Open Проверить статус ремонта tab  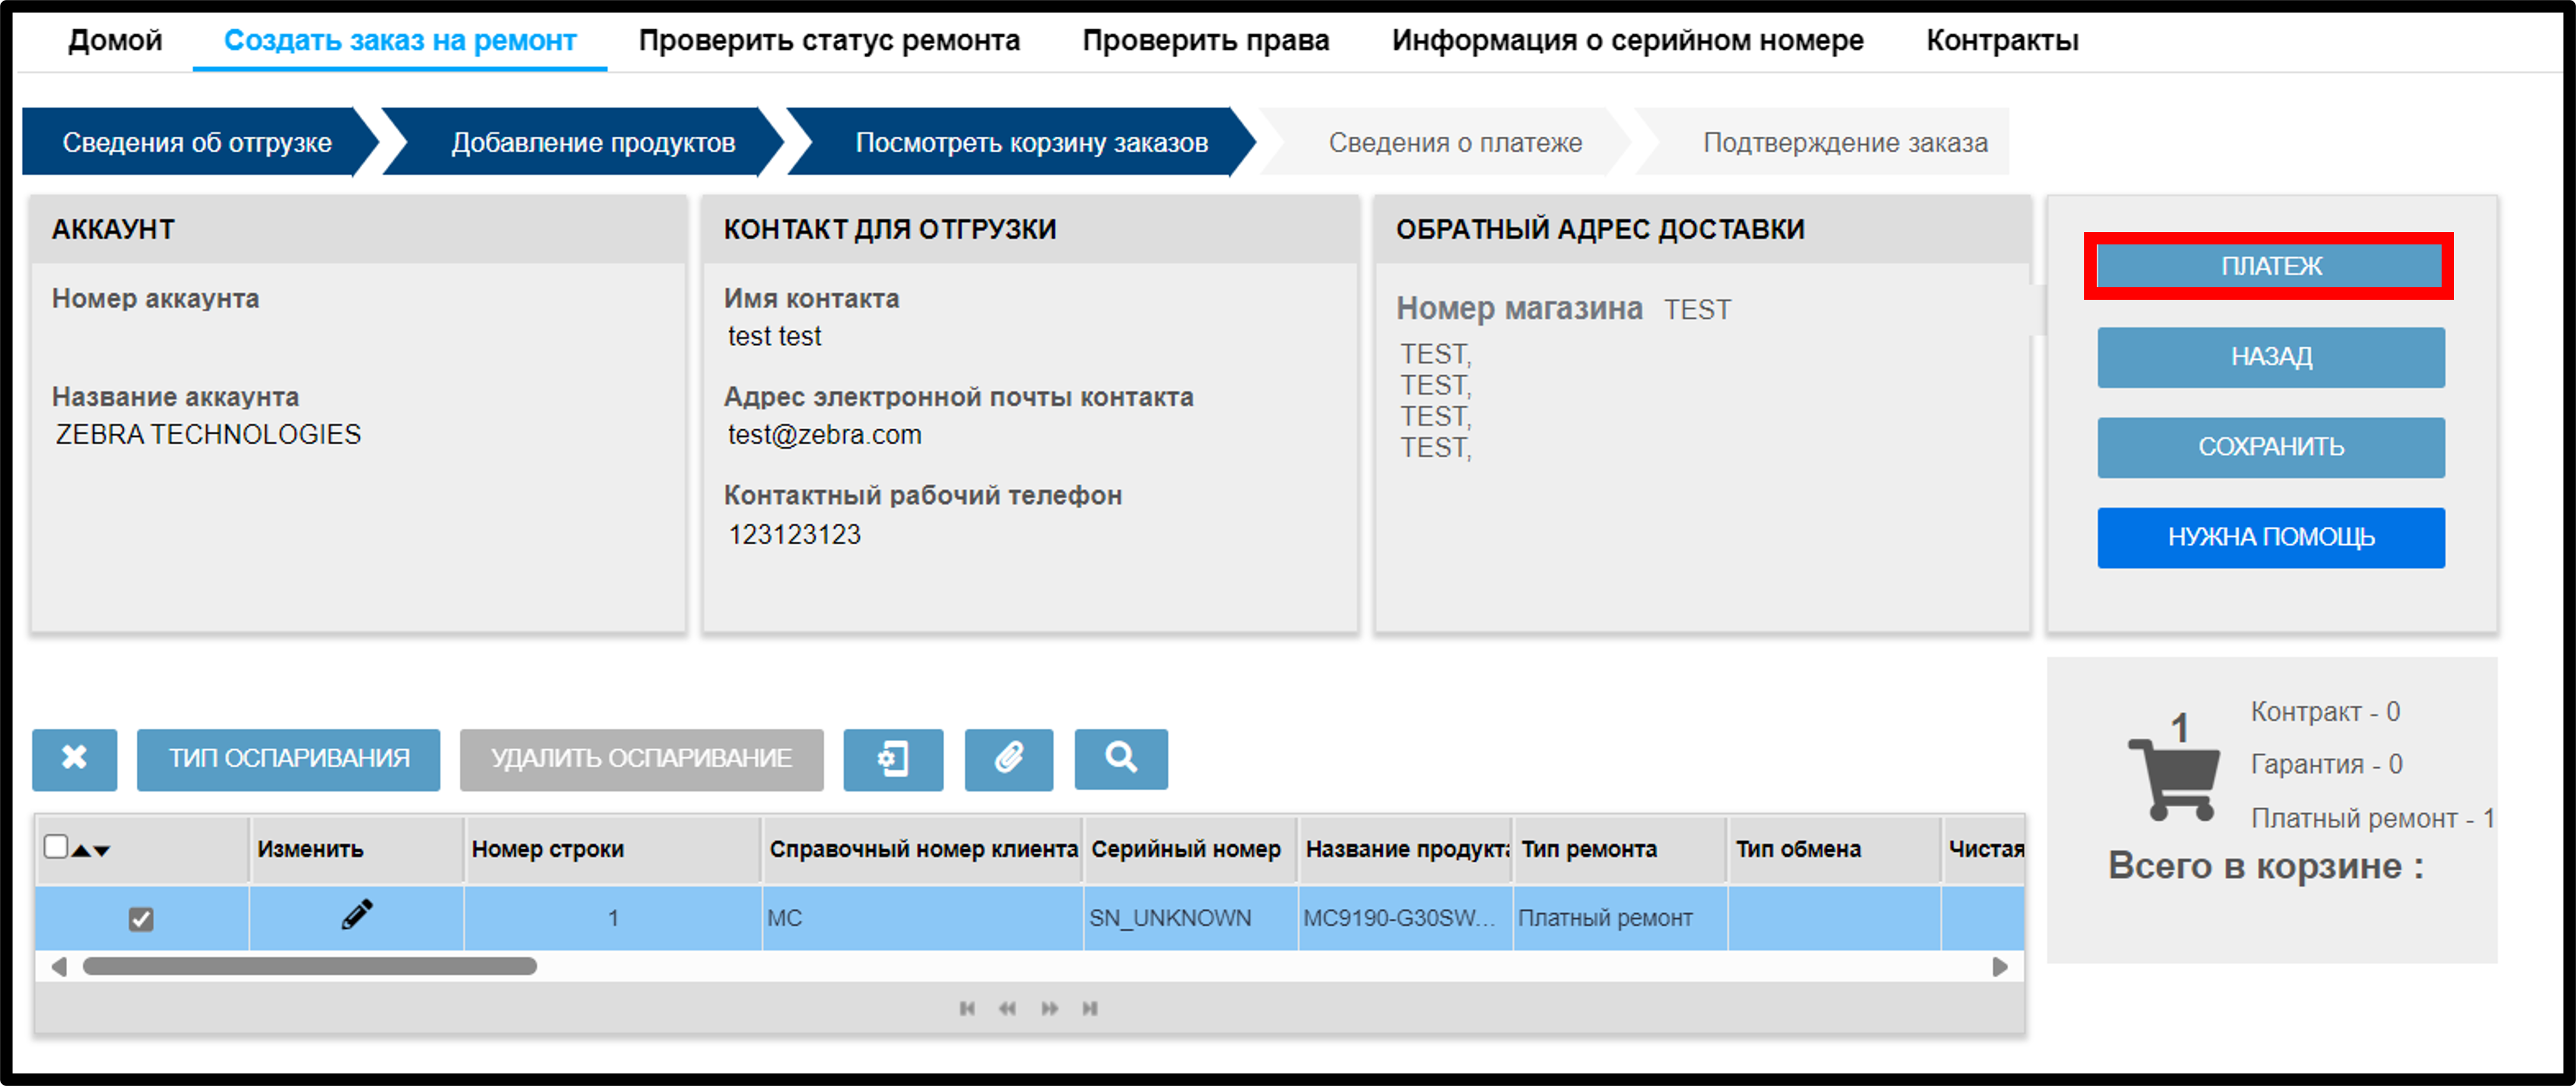[829, 41]
